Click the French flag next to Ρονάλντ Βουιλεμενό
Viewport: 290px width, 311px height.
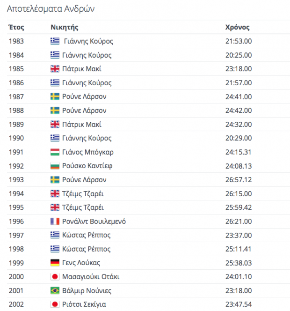(x=55, y=222)
